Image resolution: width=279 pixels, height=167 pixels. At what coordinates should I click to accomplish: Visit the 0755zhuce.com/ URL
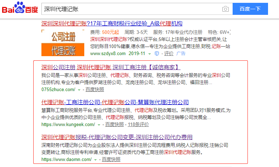pos(58,89)
